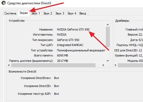This screenshot has width=143, height=102.
Task: Click the Ускорение текстур AGP label
Action: 34,94
